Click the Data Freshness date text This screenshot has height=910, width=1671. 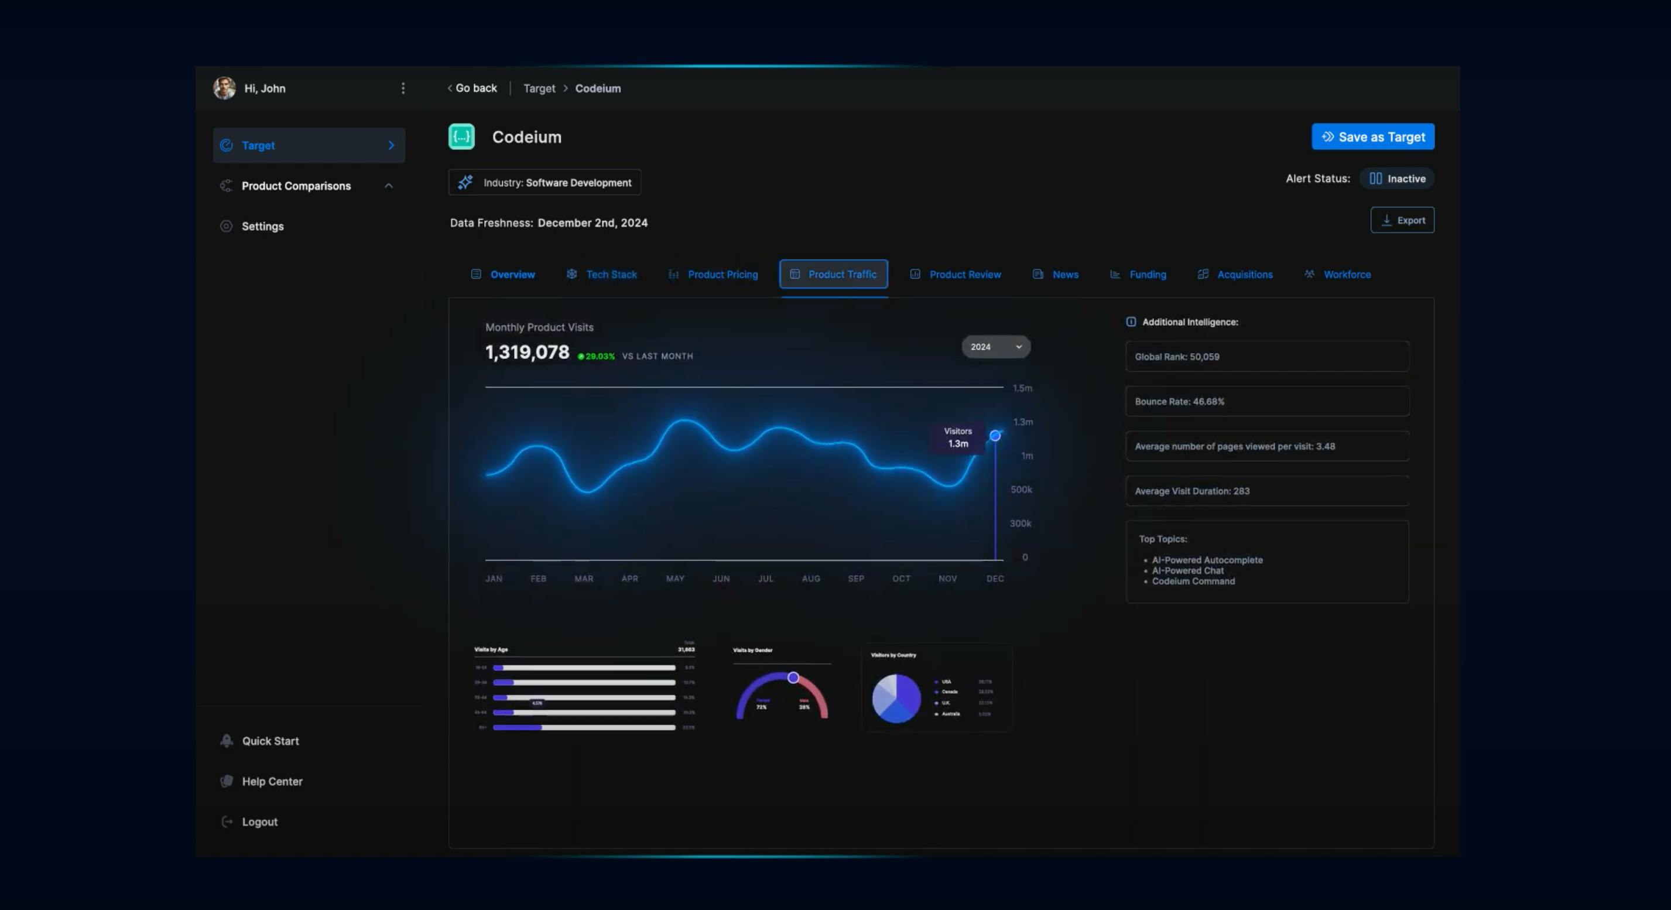pos(593,223)
